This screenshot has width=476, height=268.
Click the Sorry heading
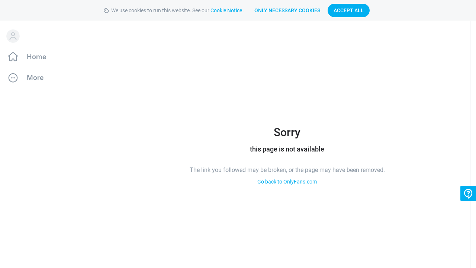point(287,133)
